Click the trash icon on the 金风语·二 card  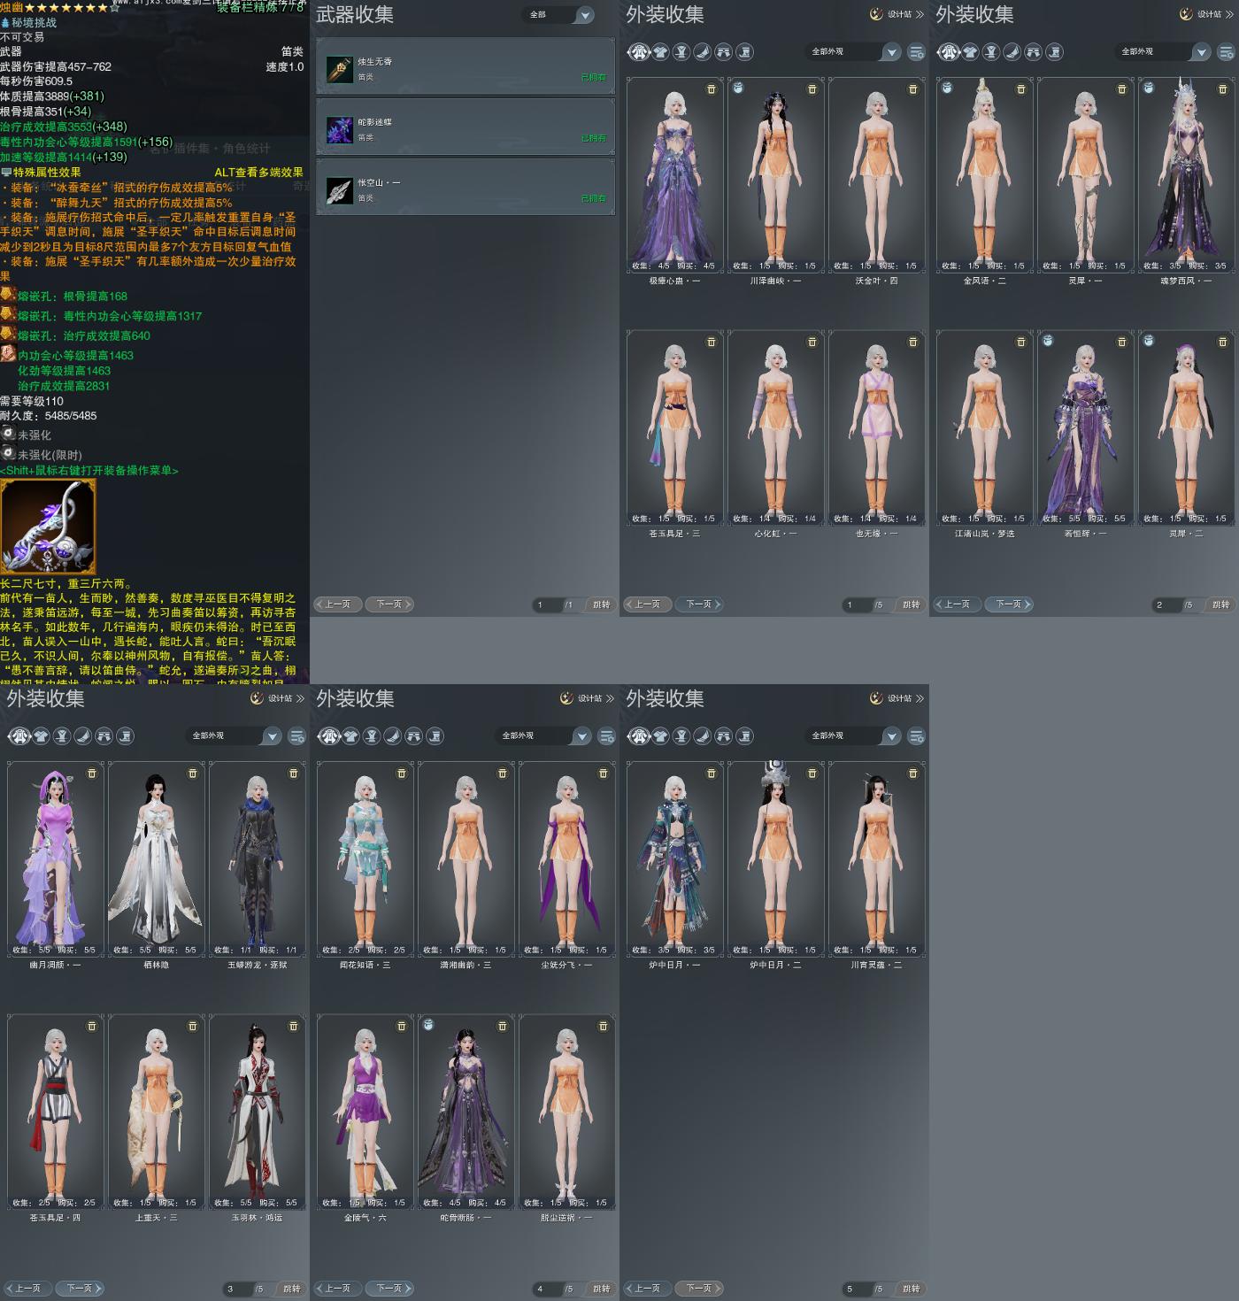tap(1021, 89)
